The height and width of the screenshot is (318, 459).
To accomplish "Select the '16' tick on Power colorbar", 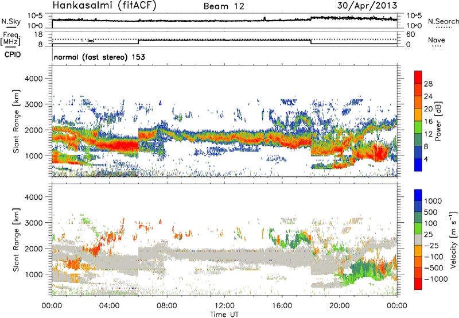I will [x=428, y=122].
